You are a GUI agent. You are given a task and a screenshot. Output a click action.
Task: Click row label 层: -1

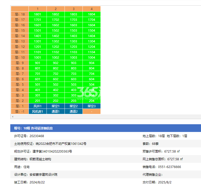[x=20, y=111]
